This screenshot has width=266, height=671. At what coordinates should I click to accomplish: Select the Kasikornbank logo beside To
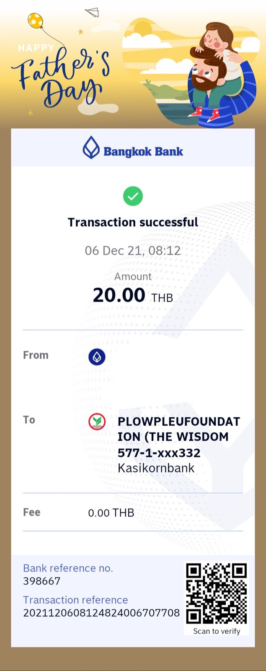click(x=97, y=421)
